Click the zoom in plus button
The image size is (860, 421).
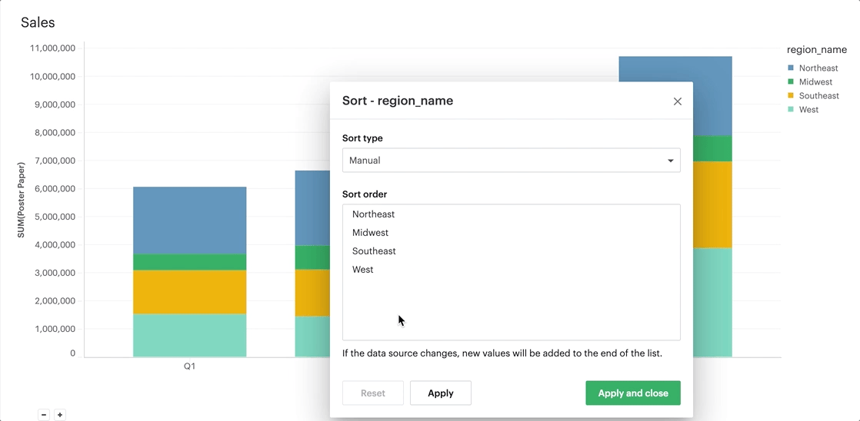click(x=60, y=415)
